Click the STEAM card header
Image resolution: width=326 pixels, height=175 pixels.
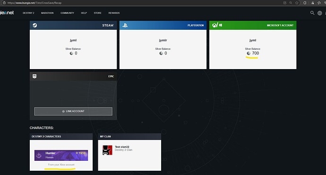pos(73,25)
